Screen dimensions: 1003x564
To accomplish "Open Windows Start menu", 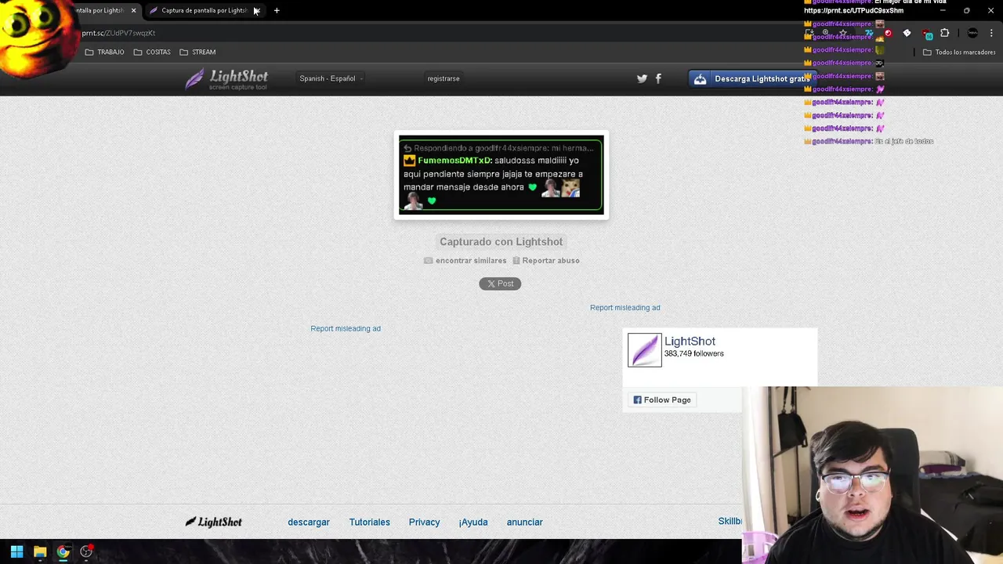I will click(16, 551).
